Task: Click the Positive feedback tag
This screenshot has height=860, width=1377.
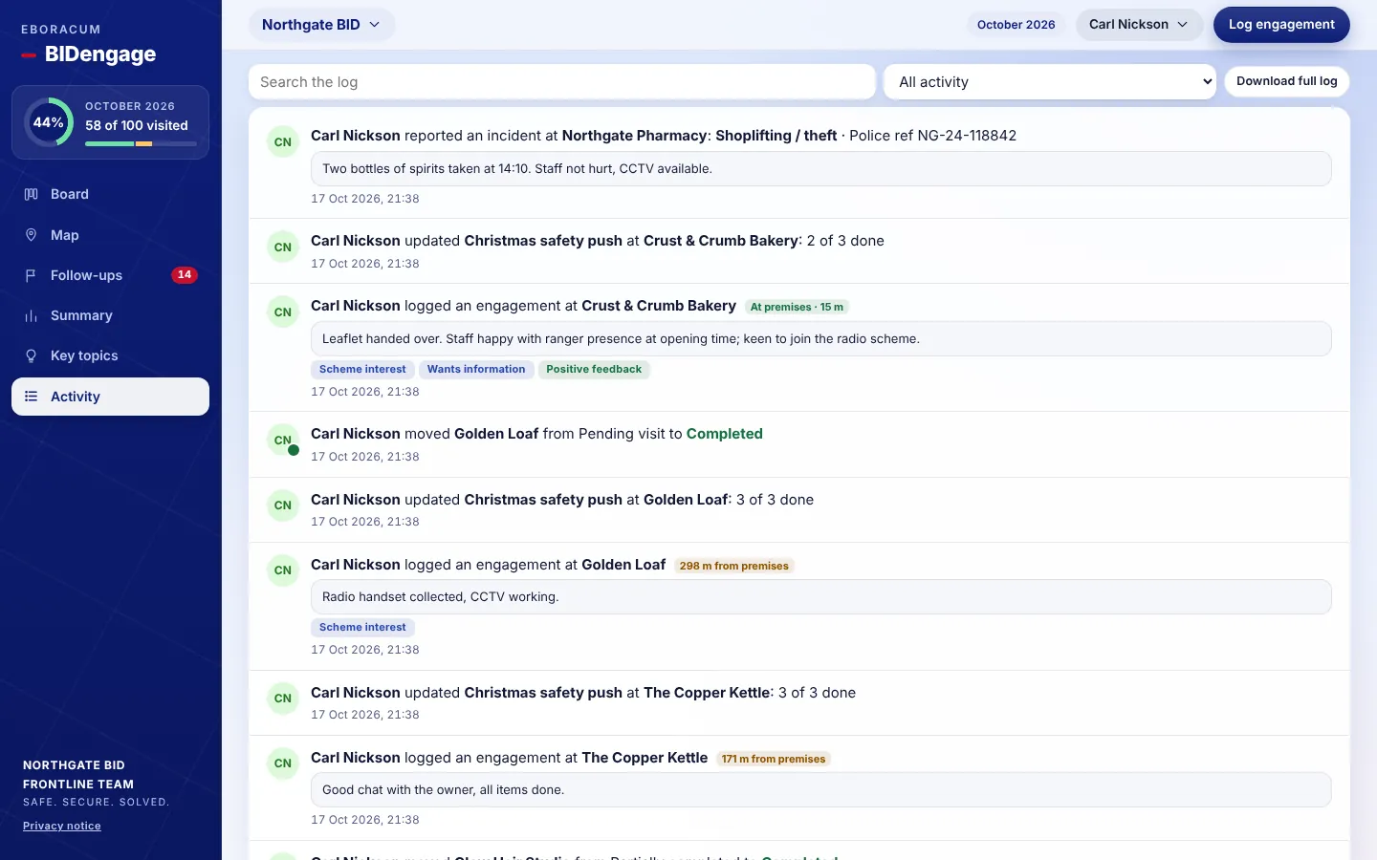Action: tap(594, 369)
